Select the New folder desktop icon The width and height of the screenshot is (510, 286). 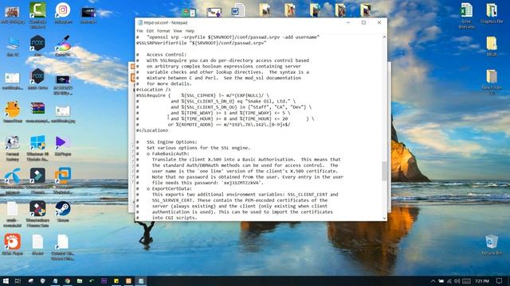tap(492, 82)
